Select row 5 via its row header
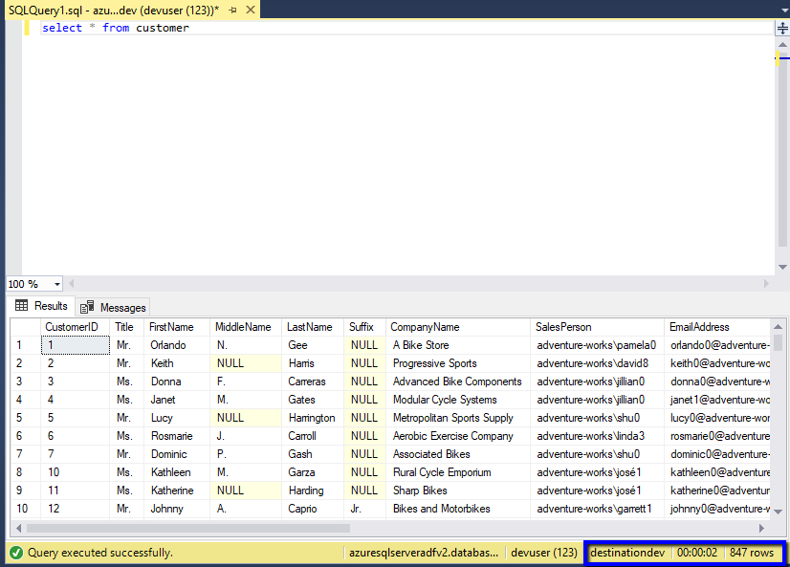The image size is (790, 567). point(19,418)
